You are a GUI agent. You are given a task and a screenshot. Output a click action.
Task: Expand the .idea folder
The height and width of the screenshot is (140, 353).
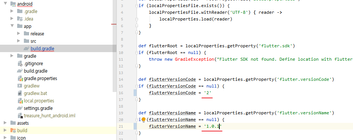coord(12,19)
